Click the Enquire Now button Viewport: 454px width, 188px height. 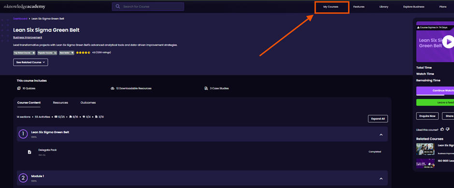click(427, 116)
